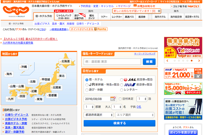Screen dimensions: 203x135
Task: Switch to 観光ガイド tab
Action: point(92,17)
